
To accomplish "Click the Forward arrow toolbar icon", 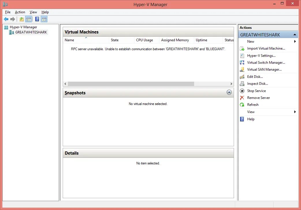I will pyautogui.click(x=13, y=19).
